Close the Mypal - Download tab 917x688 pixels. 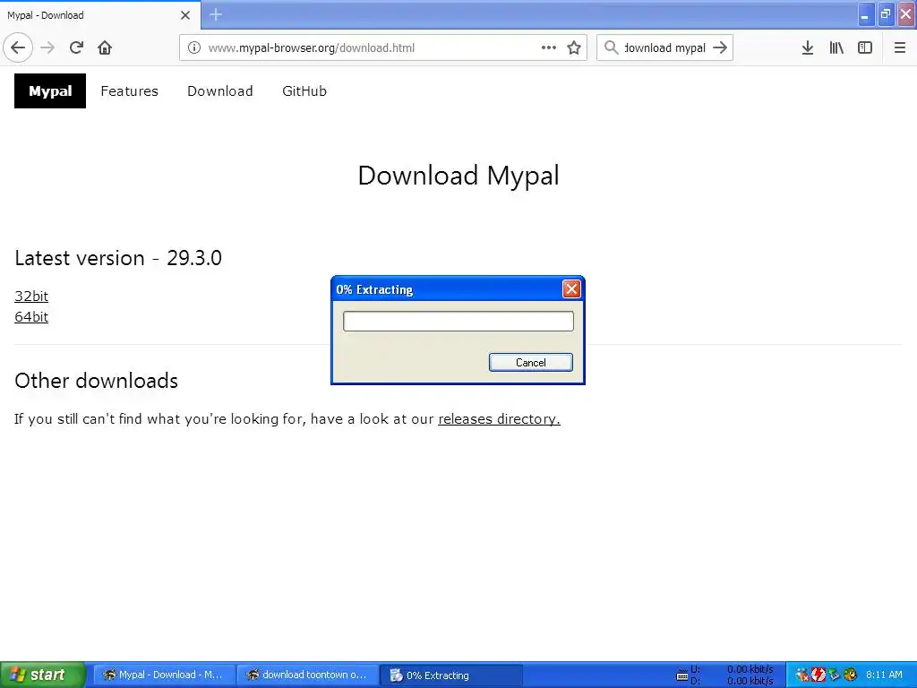click(185, 15)
